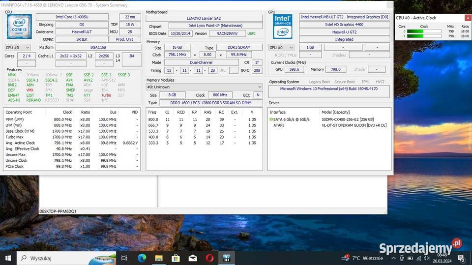472x265 pixels.
Task: Click the VID value '0.6862 V'
Action: [x=130, y=143]
